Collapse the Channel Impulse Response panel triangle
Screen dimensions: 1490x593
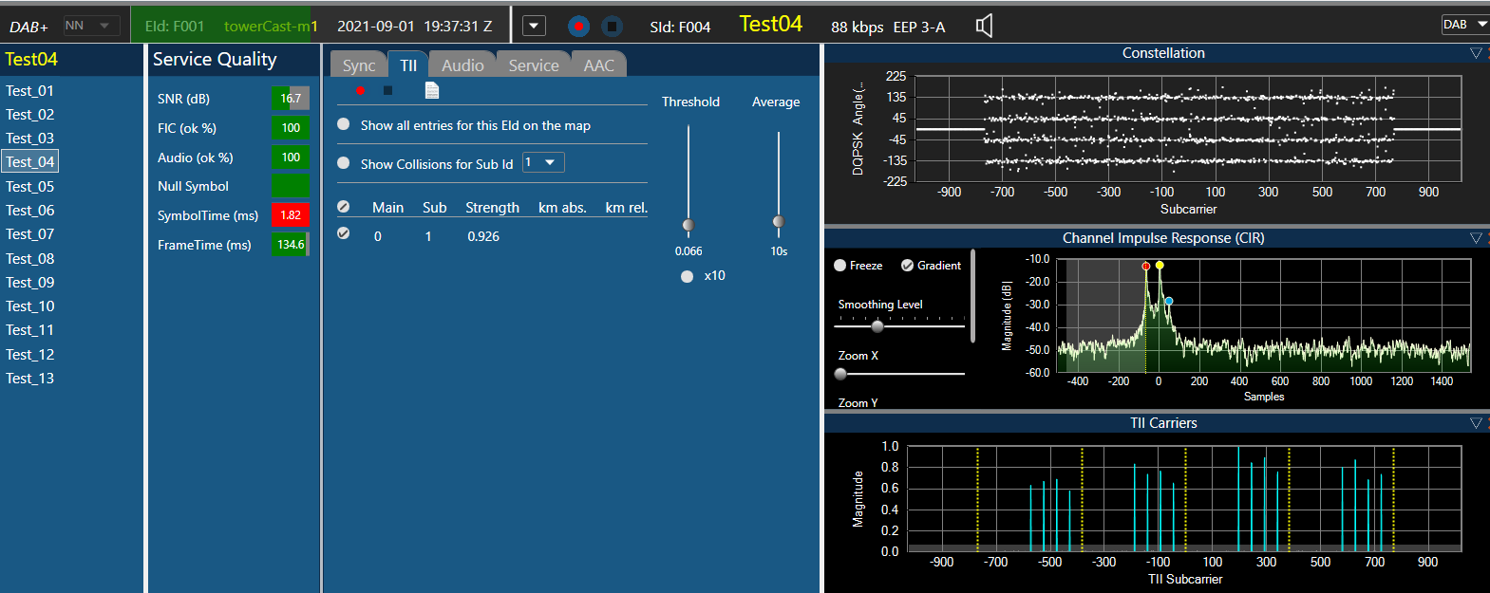coord(1476,238)
